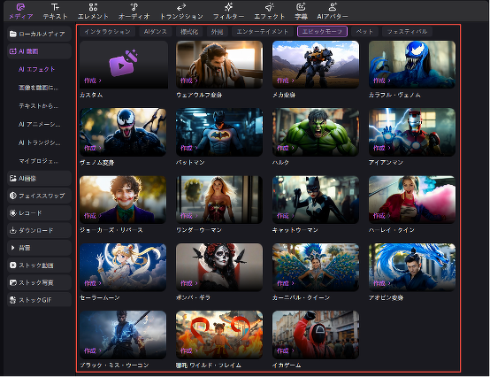Click the ローカルメディア folder icon

coord(12,34)
